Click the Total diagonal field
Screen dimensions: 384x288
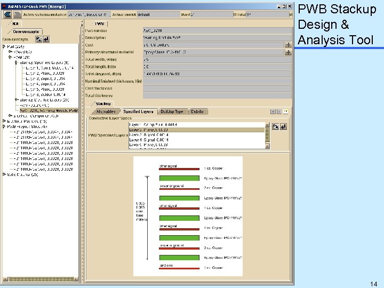tap(217, 74)
